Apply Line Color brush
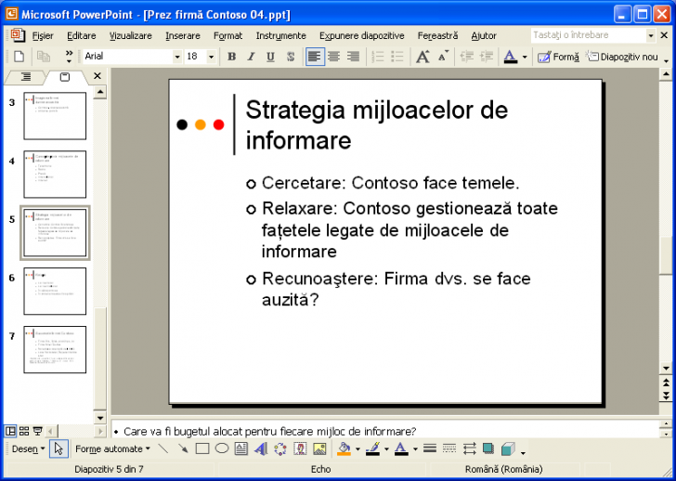676x481 pixels. coord(373,449)
